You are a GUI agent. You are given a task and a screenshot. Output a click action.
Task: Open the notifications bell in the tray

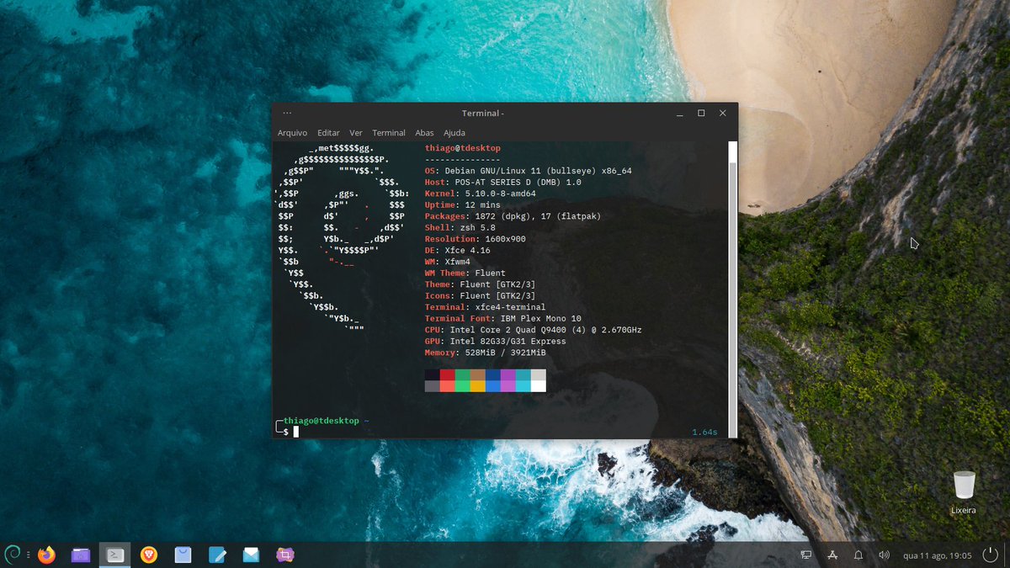pos(858,555)
